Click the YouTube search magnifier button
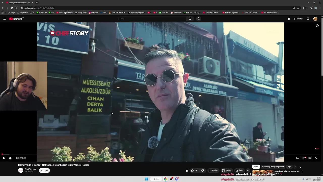 (190, 19)
